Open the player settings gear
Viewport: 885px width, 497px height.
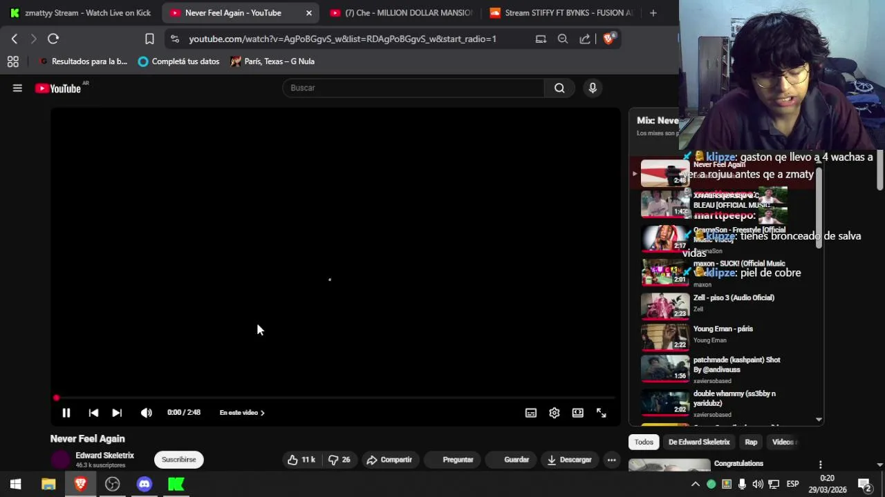tap(555, 413)
